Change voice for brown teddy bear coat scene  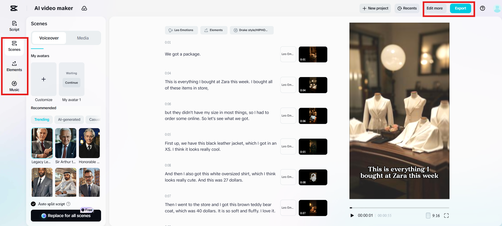click(x=288, y=208)
